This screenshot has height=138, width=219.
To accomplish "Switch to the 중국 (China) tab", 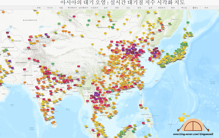I will (139, 8).
